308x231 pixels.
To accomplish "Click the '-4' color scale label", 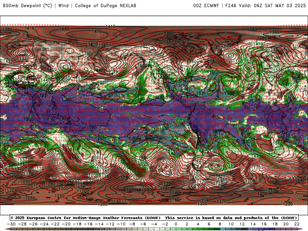I will [x=154, y=224].
